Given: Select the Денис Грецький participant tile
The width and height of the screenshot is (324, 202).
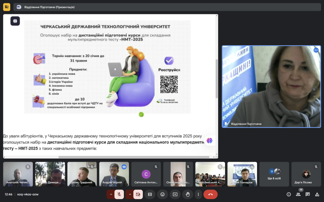Looking at the screenshot, I should click(82, 174).
